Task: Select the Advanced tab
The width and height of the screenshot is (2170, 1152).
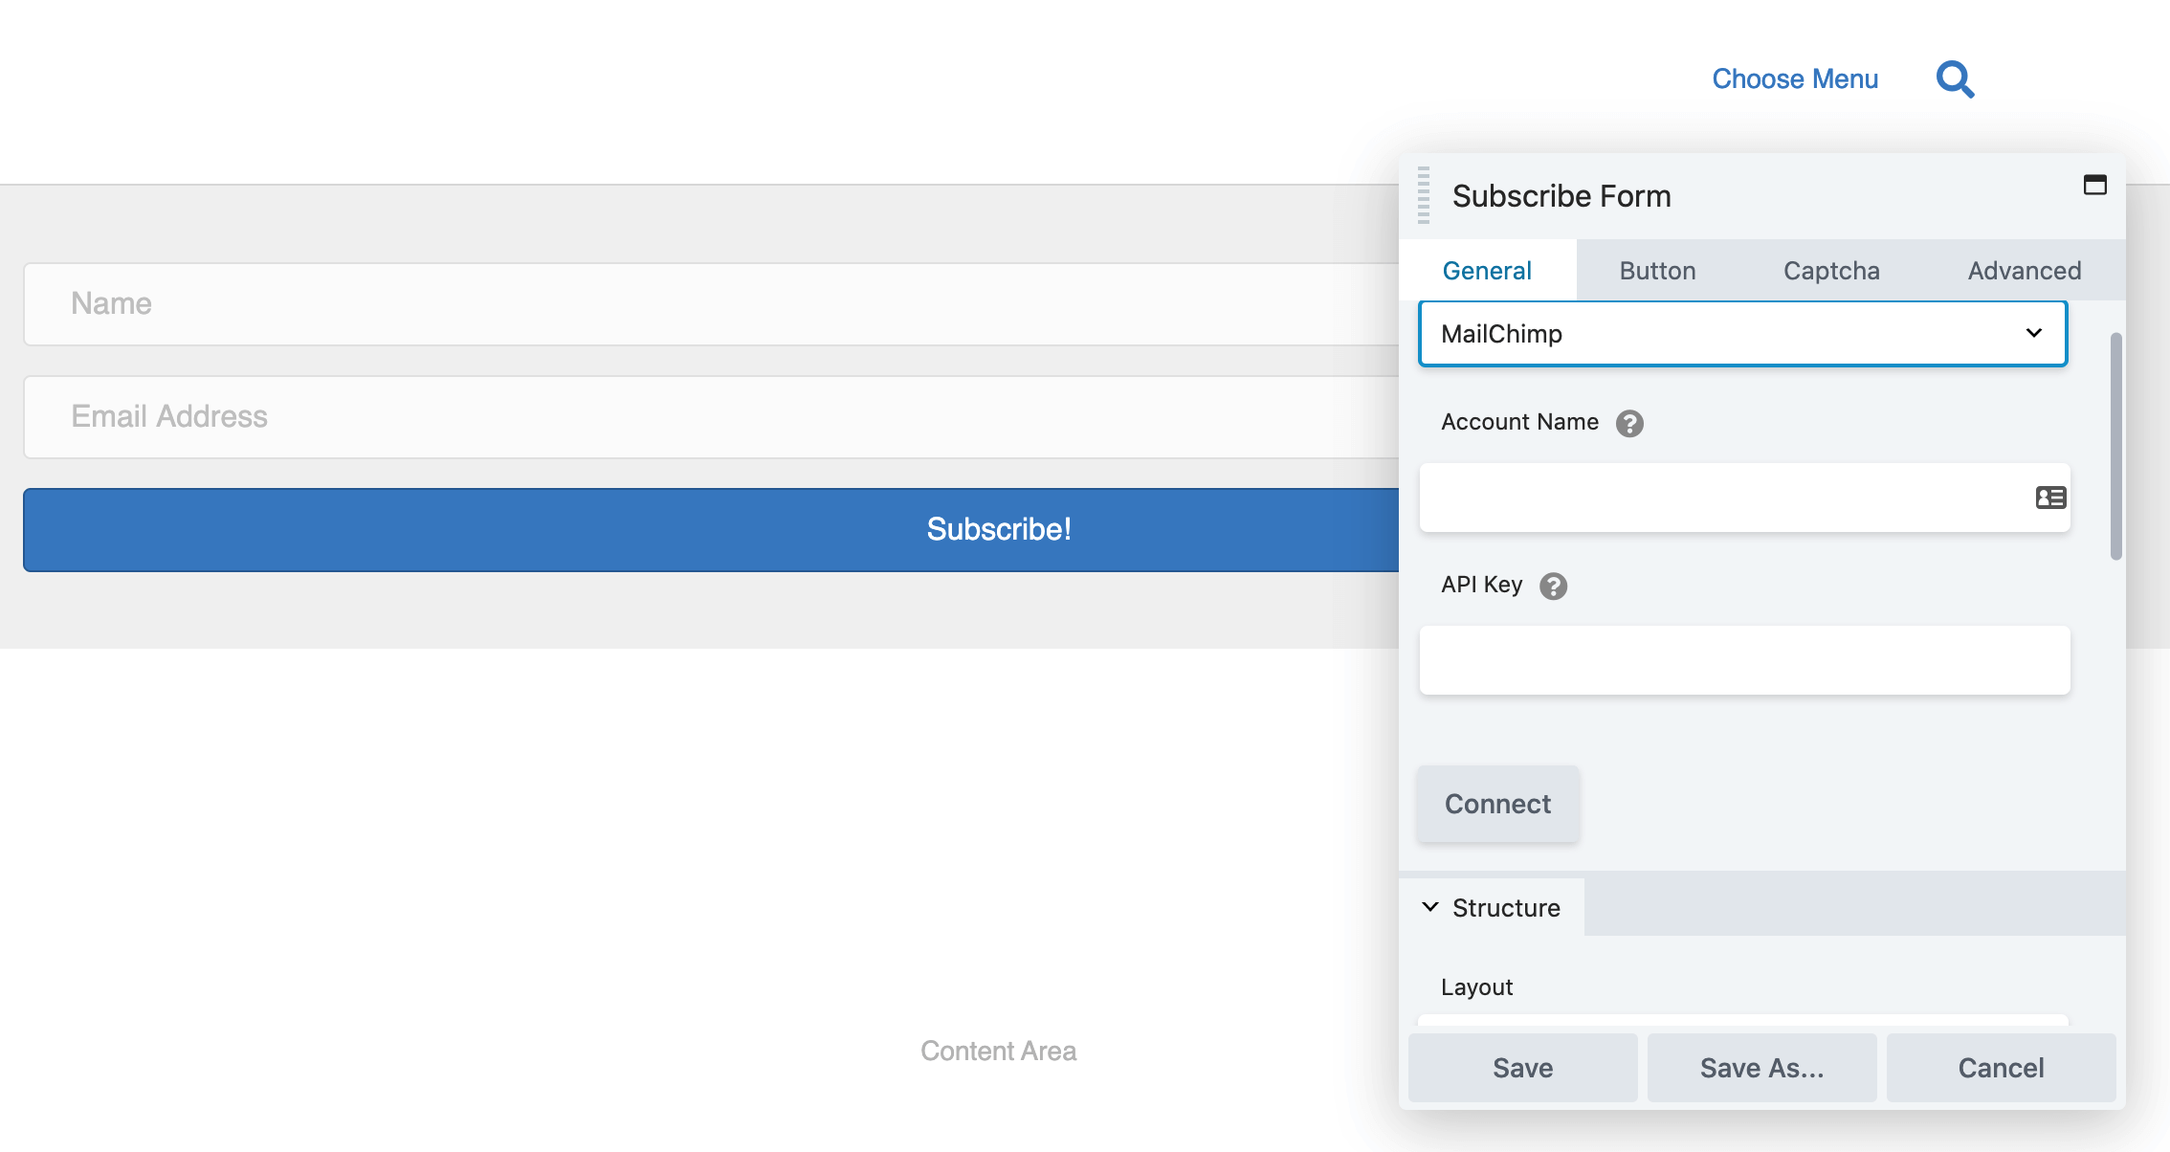Action: (2024, 270)
